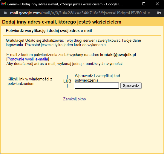Click the 'Sprawdź' verify button
This screenshot has width=164, height=154.
131,86
